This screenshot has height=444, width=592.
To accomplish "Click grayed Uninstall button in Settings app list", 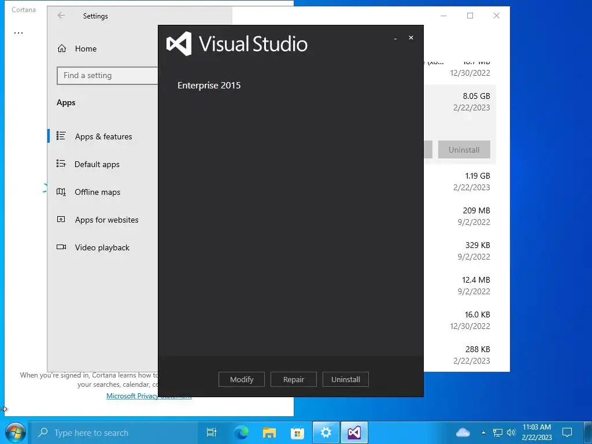I will tap(464, 150).
